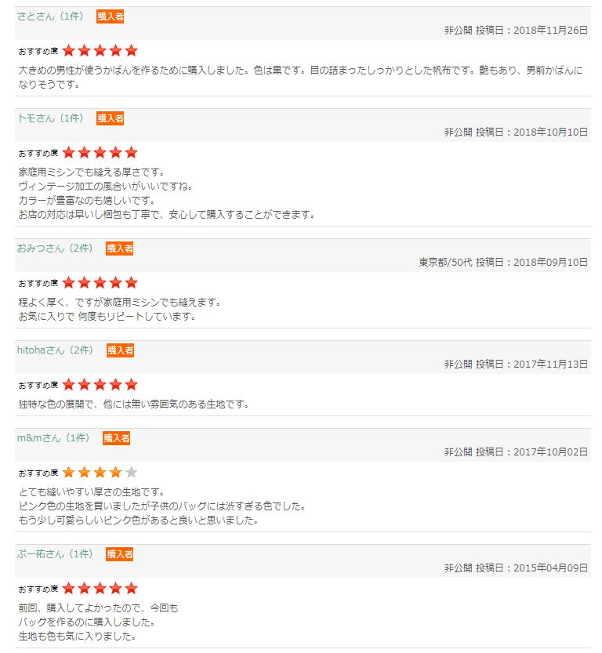Click 購入者 badge beside おみつさん
The image size is (602, 653).
pyautogui.click(x=119, y=249)
